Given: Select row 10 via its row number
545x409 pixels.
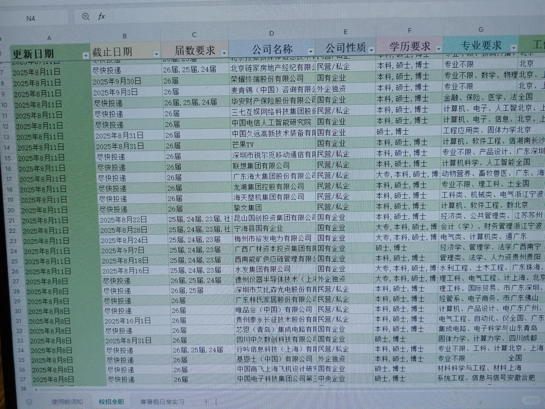Looking at the screenshot, I should click(x=5, y=105).
